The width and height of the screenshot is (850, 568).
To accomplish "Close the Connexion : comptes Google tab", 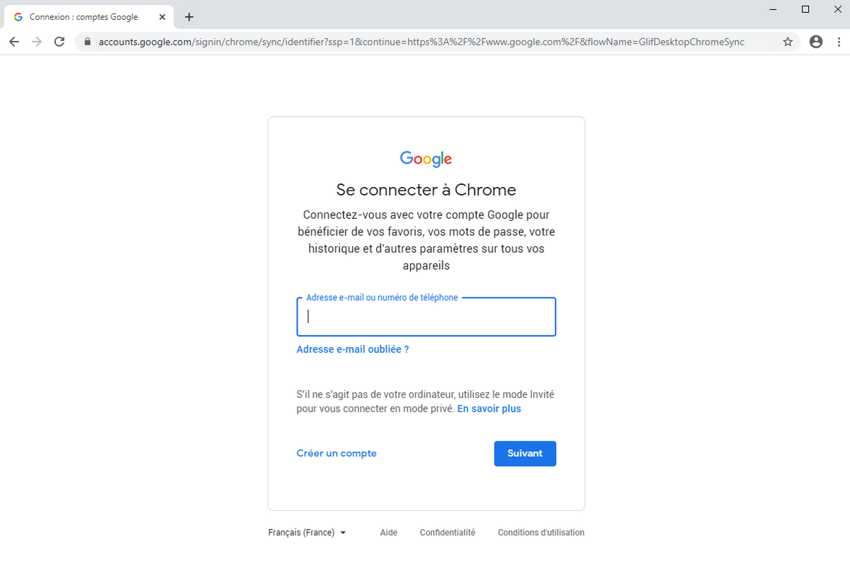I will coord(161,16).
